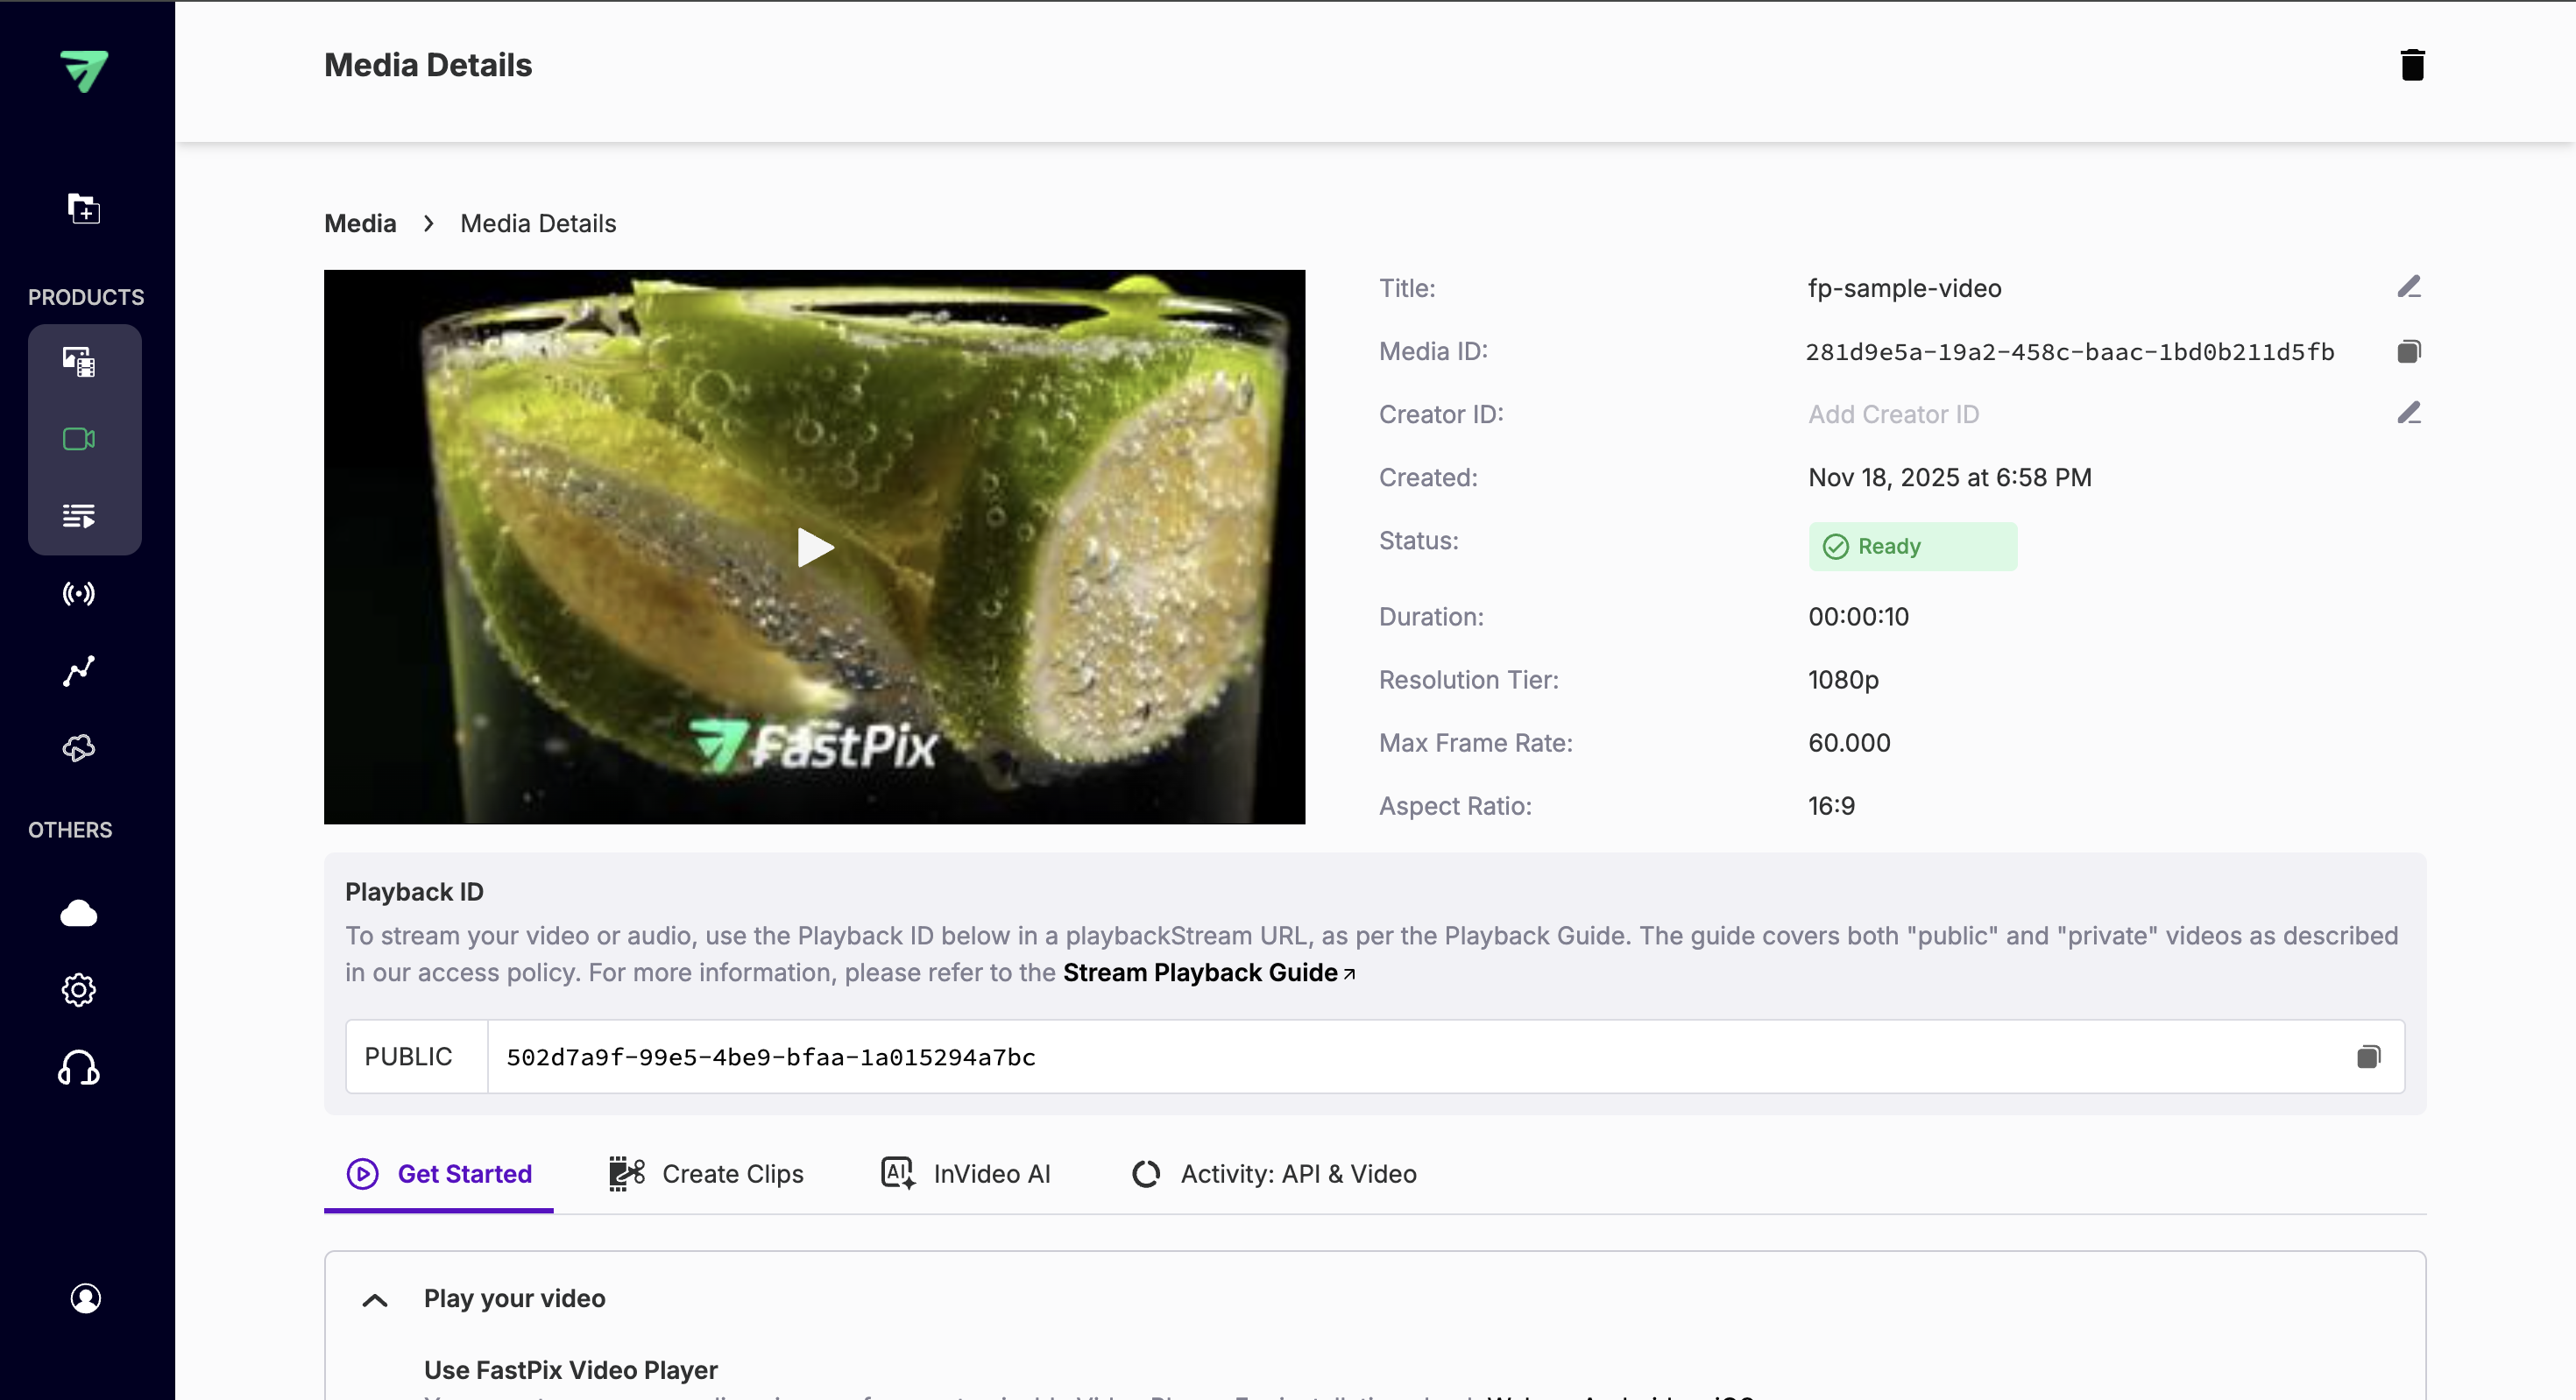The height and width of the screenshot is (1400, 2576).
Task: Open the live streaming icon in sidebar
Action: 77,593
